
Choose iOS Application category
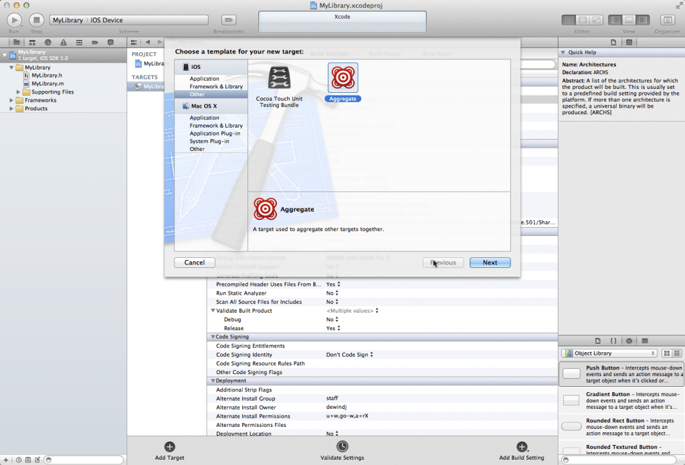204,79
